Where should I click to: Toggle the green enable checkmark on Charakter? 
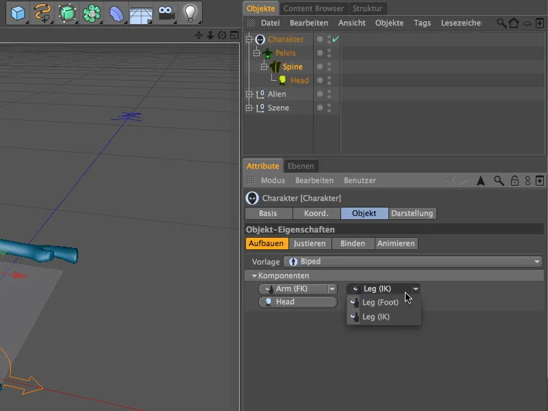point(335,39)
